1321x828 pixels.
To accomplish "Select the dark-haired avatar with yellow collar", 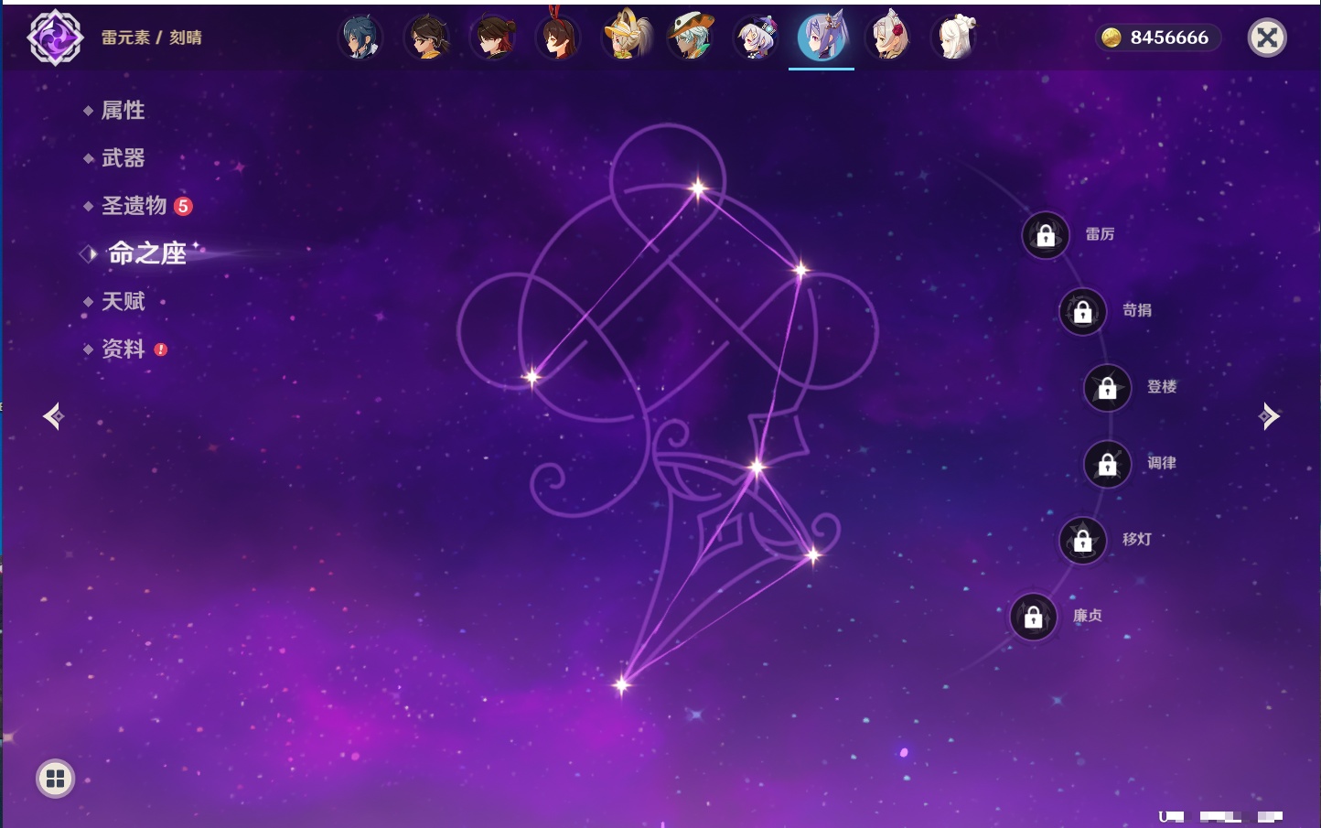I will coord(426,38).
